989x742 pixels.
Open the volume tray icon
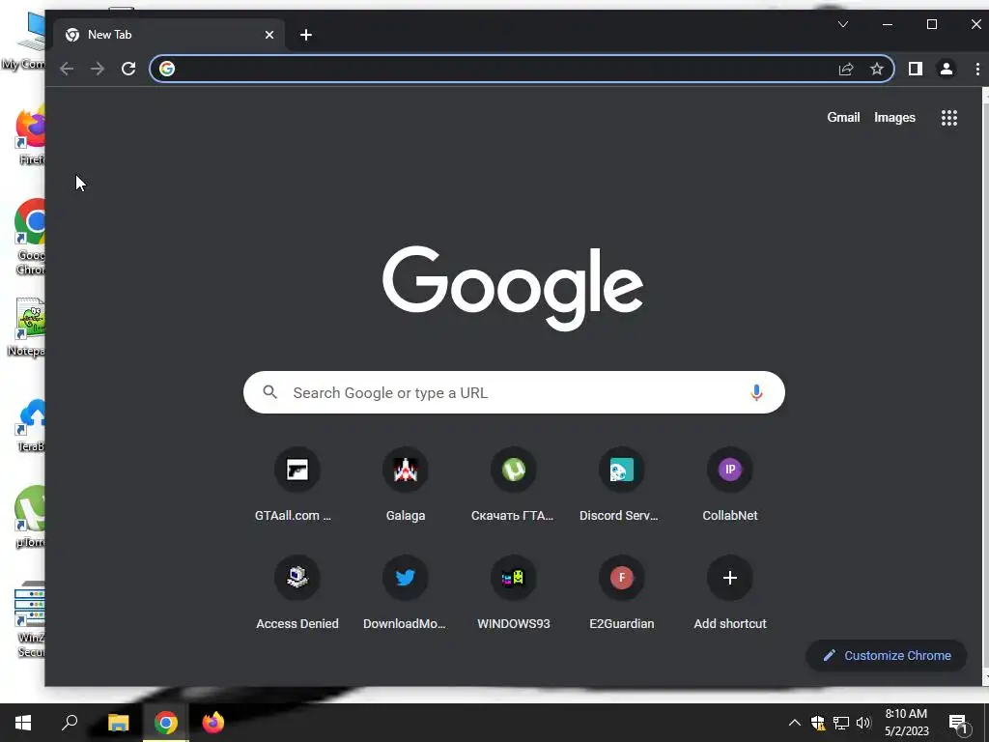[x=863, y=723]
